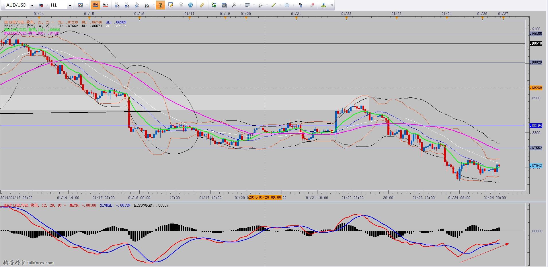The height and width of the screenshot is (267, 548).
Task: Toggle Ask price display
Action: (106, 5)
